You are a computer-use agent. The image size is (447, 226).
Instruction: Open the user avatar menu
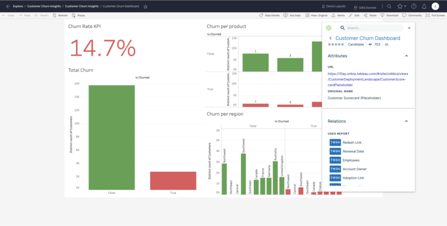435,6
